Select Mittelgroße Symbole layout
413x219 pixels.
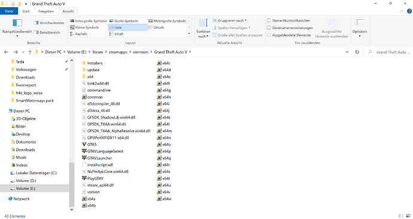(x=167, y=21)
